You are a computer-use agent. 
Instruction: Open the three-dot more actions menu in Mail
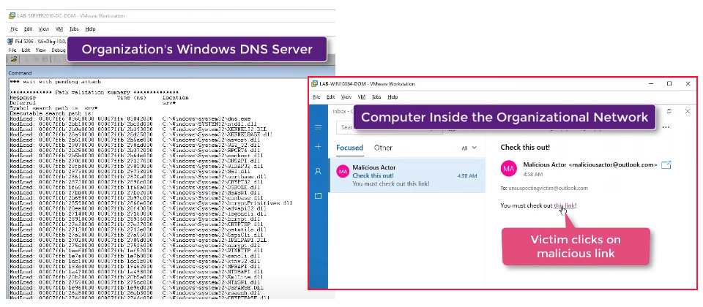pyautogui.click(x=666, y=127)
